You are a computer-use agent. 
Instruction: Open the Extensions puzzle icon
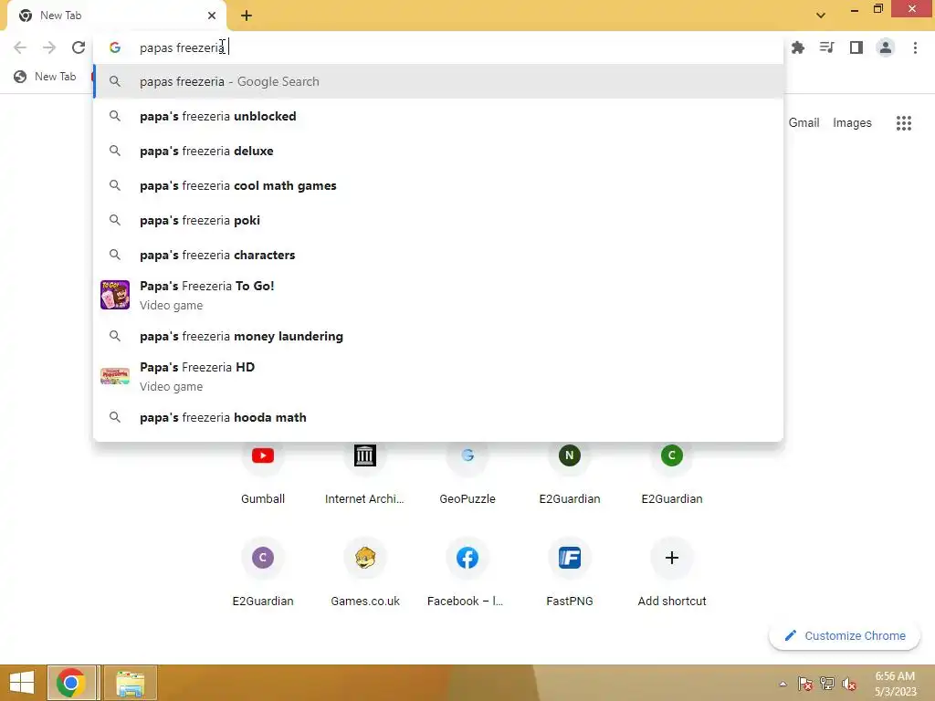click(797, 47)
